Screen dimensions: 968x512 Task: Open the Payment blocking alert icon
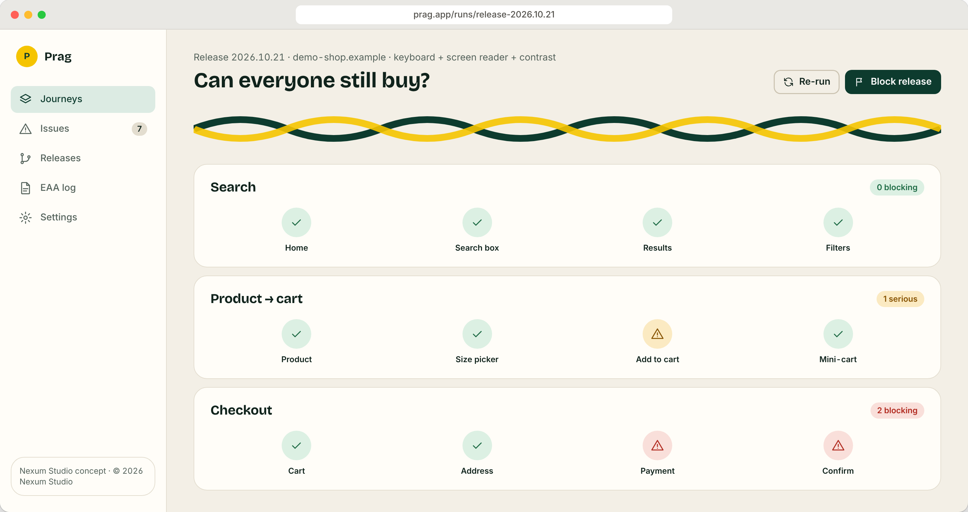coord(657,445)
